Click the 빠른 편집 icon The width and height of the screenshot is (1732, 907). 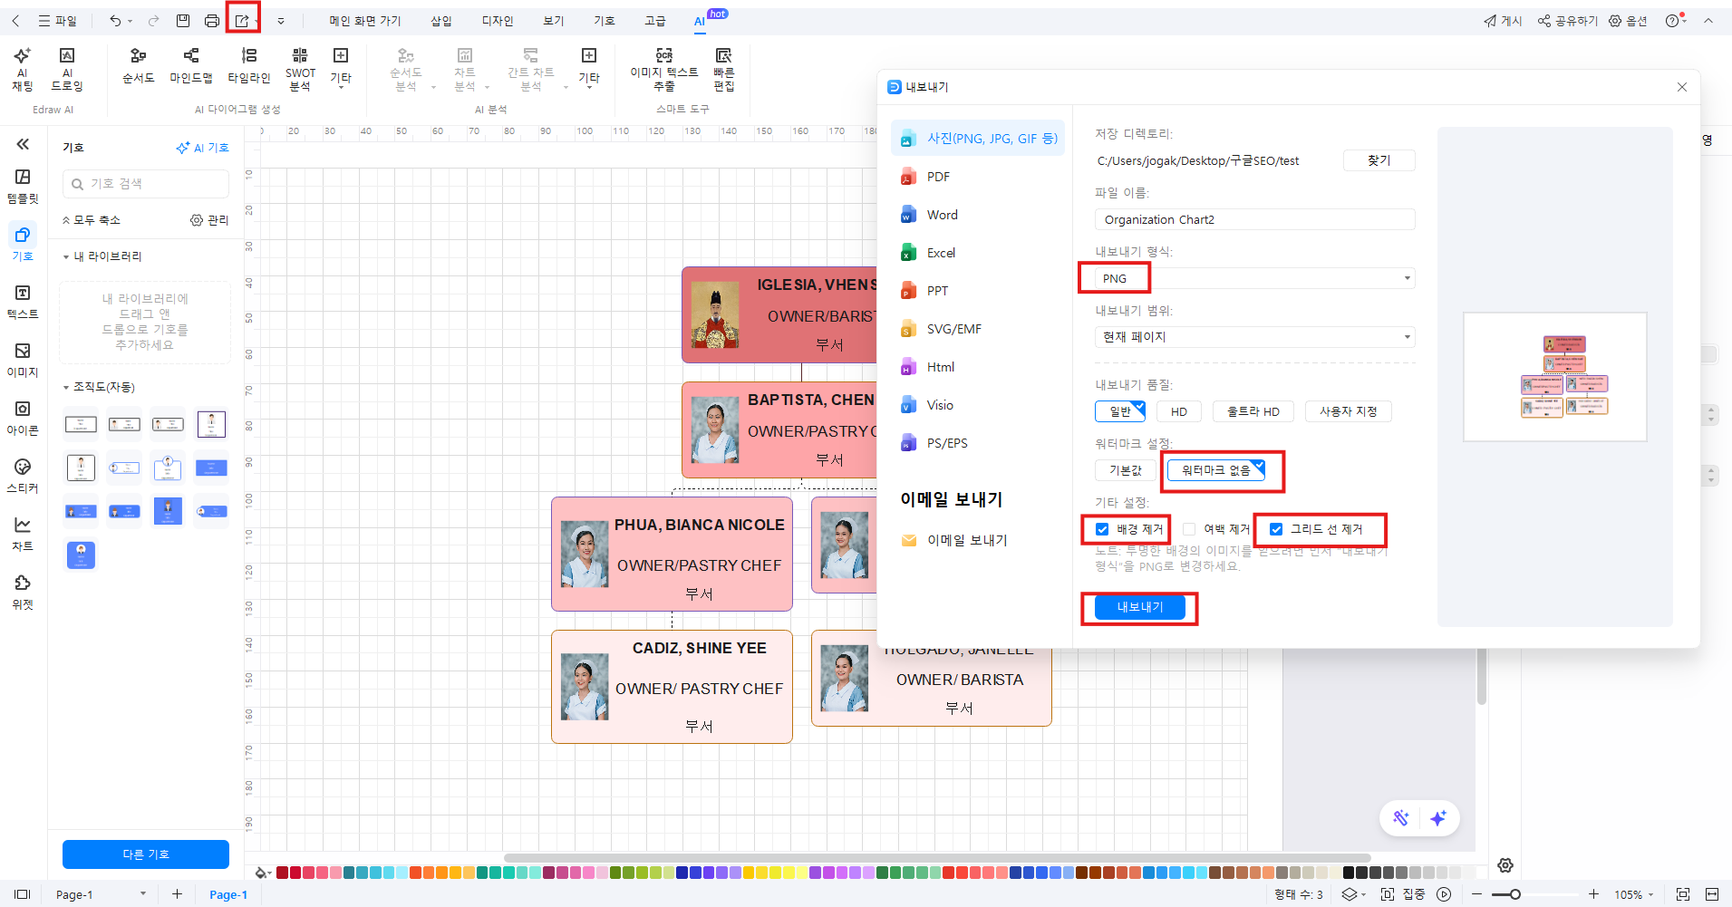point(724,70)
